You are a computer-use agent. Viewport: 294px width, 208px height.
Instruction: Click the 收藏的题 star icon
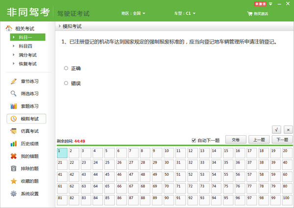pyautogui.click(x=13, y=182)
